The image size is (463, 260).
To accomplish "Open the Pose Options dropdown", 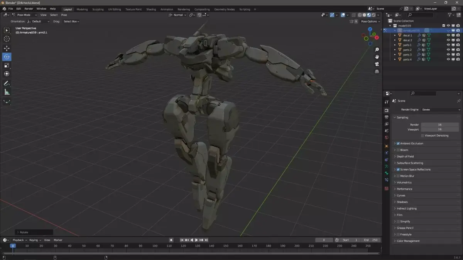I will [x=370, y=22].
